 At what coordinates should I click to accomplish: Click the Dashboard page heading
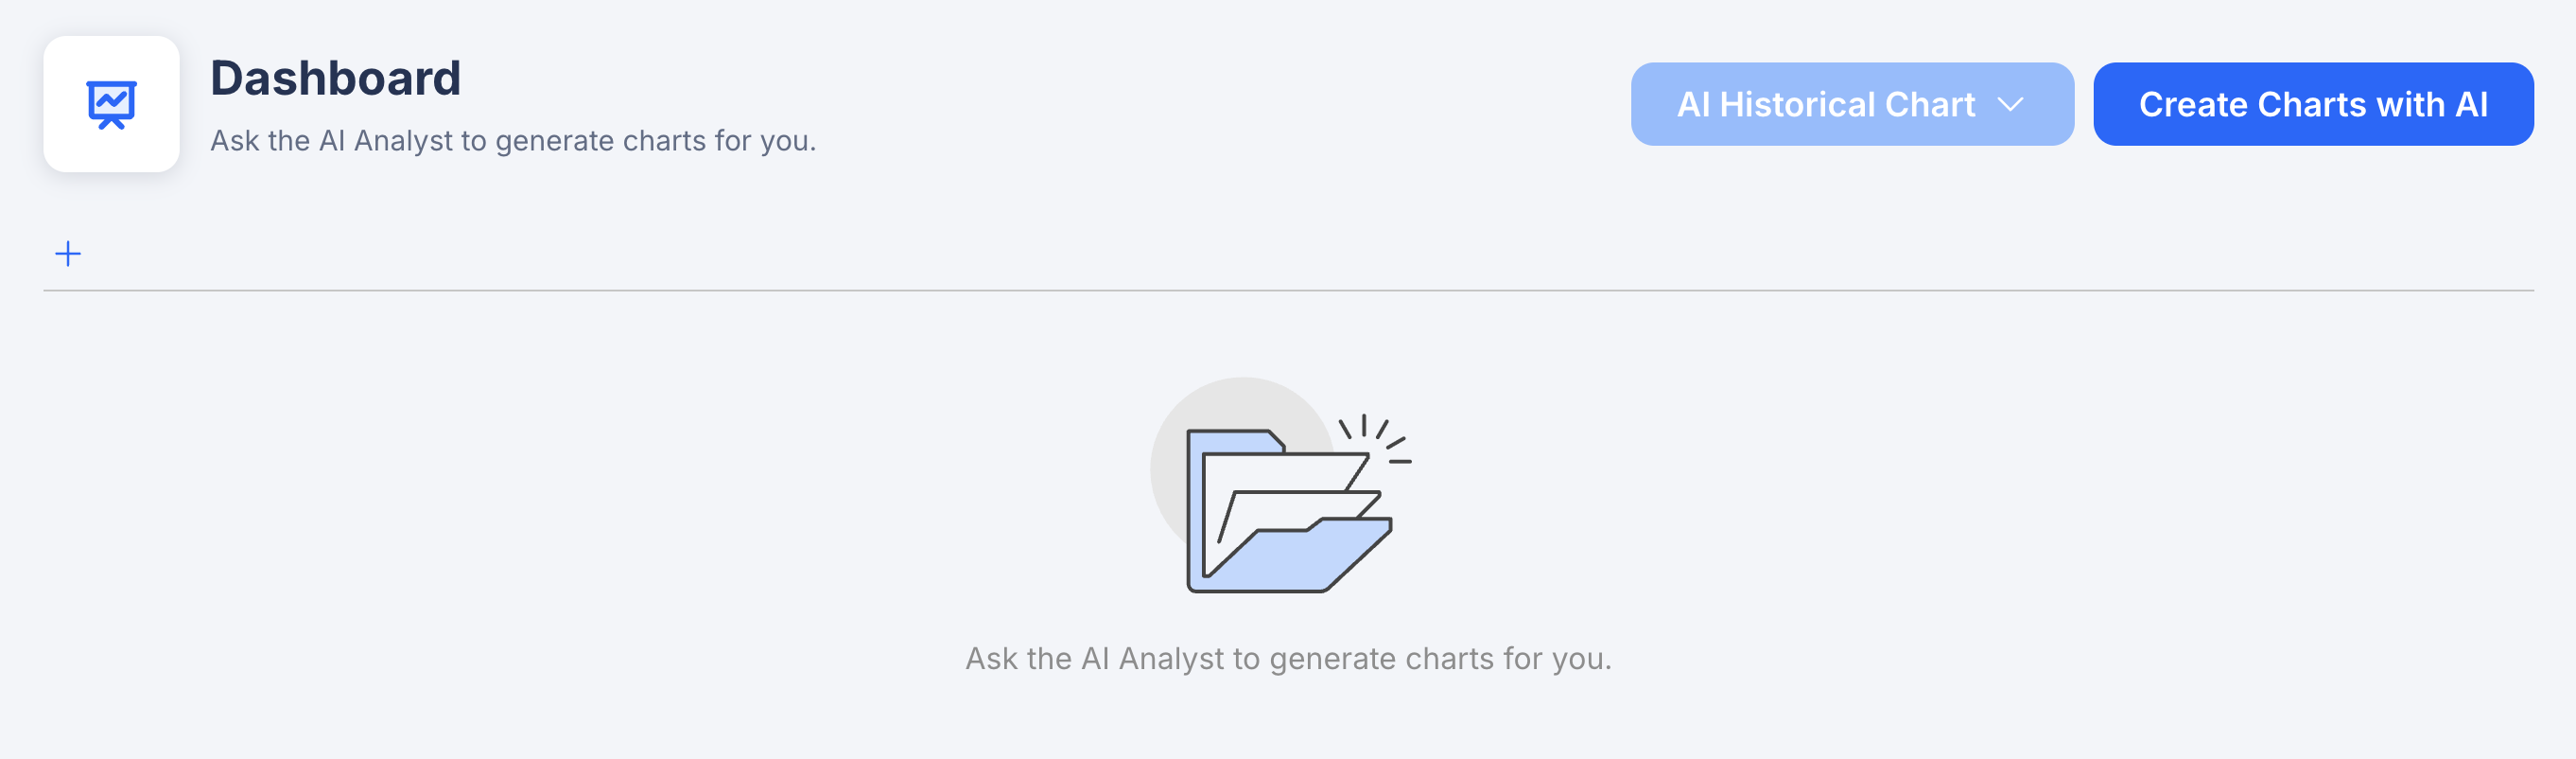335,79
